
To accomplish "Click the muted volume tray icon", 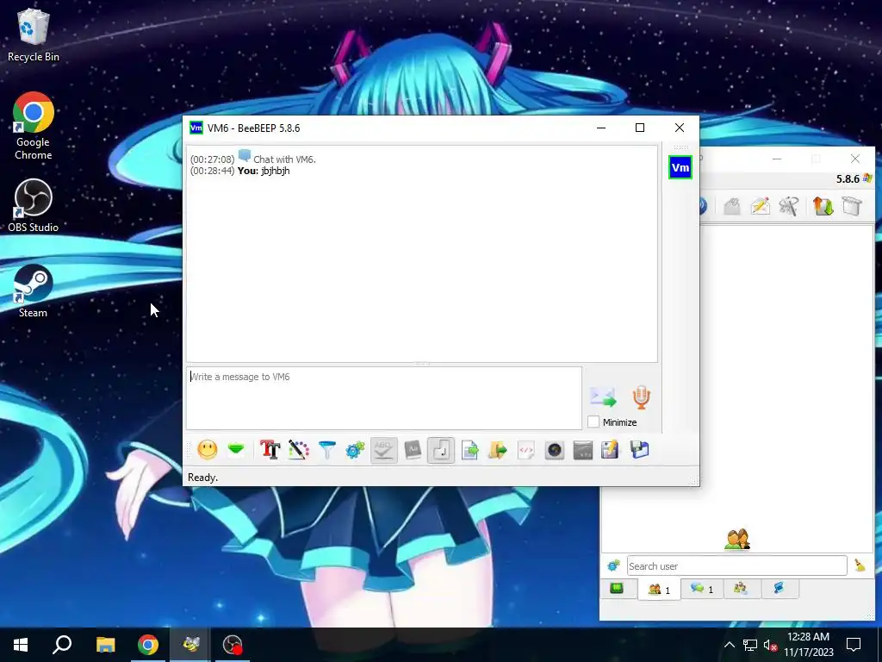I will [x=770, y=645].
